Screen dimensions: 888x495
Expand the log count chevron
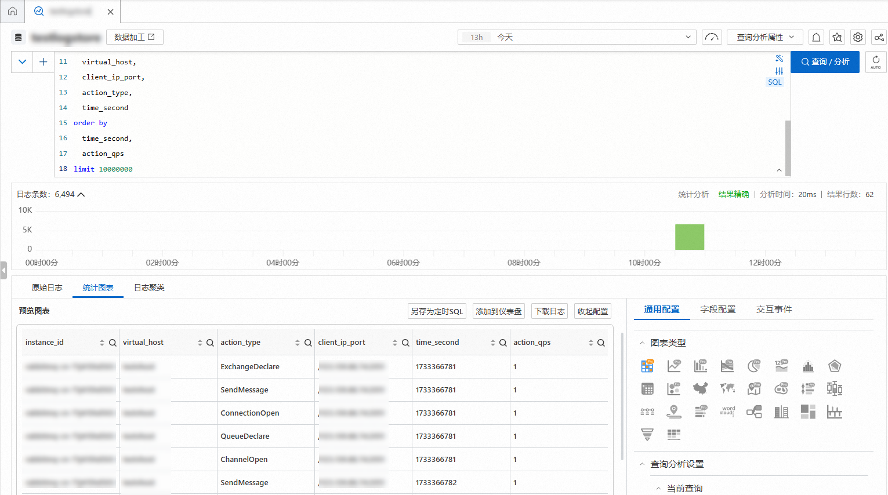[x=81, y=195]
